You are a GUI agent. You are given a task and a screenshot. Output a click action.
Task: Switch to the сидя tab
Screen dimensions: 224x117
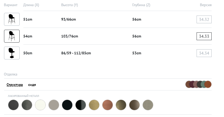click(32, 85)
